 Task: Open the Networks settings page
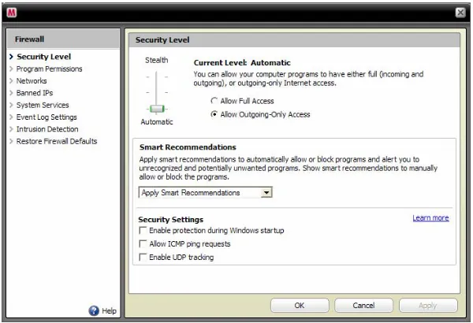(x=32, y=81)
